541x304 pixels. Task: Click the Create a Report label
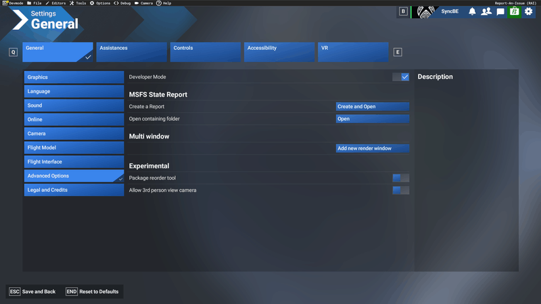pos(147,107)
